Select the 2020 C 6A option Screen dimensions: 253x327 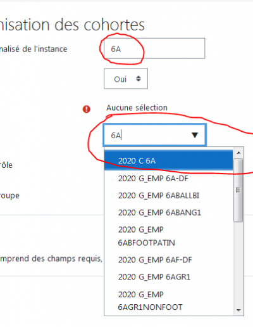[x=168, y=160]
